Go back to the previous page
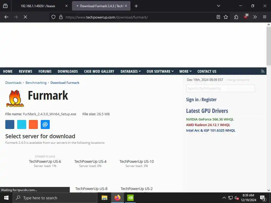Screen dimensions: 271x203 [x=6, y=17]
